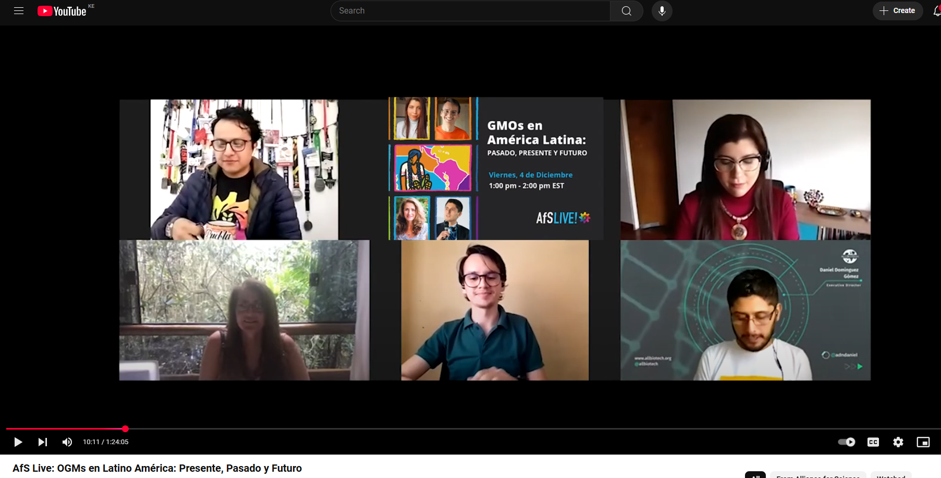Open video settings gear menu
941x478 pixels.
[898, 442]
